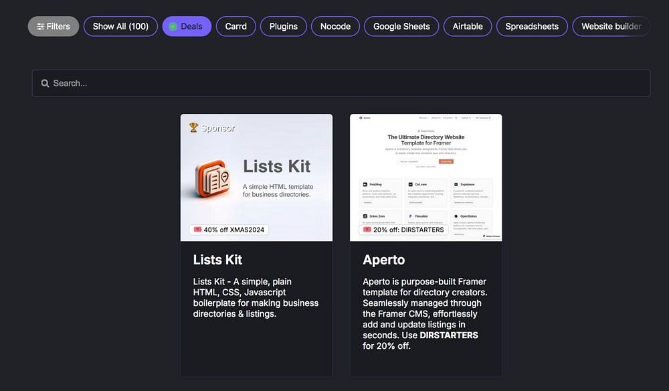This screenshot has width=669, height=391.
Task: Select the Carrd category pill
Action: [236, 27]
